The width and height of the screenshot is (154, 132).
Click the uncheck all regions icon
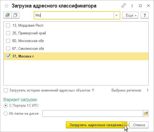(x=15, y=15)
